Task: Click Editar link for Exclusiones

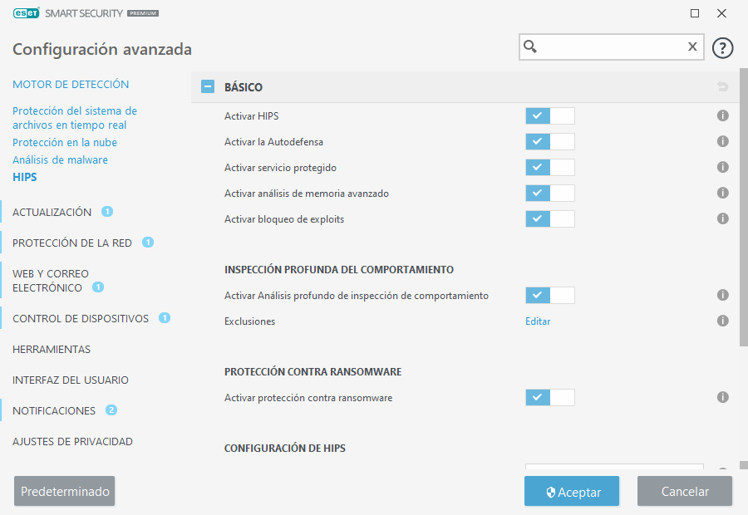Action: tap(538, 321)
